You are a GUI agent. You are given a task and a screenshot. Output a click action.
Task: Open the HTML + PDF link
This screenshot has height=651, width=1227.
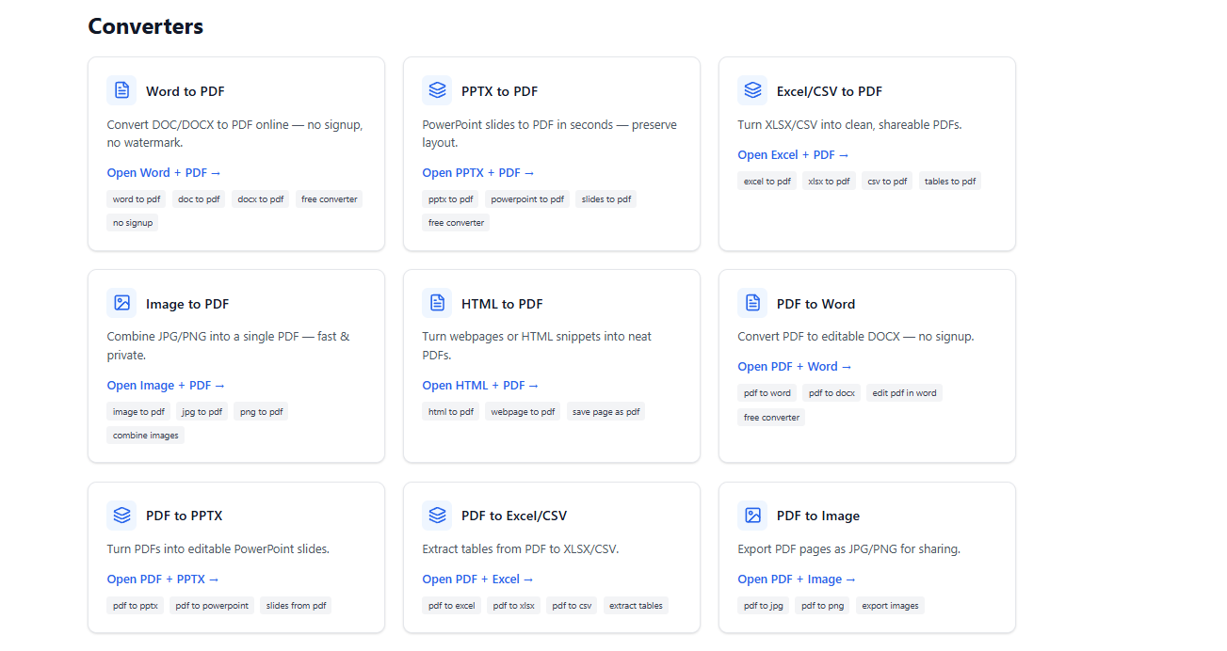coord(480,386)
